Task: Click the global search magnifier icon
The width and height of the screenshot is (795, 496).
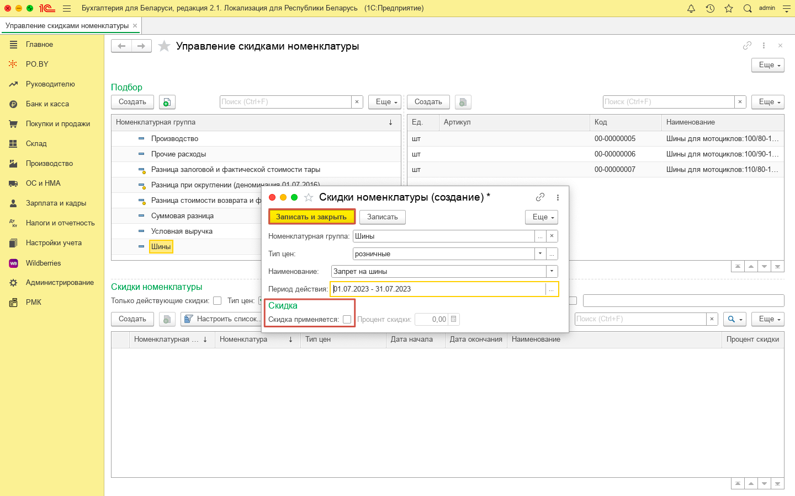Action: pyautogui.click(x=748, y=8)
